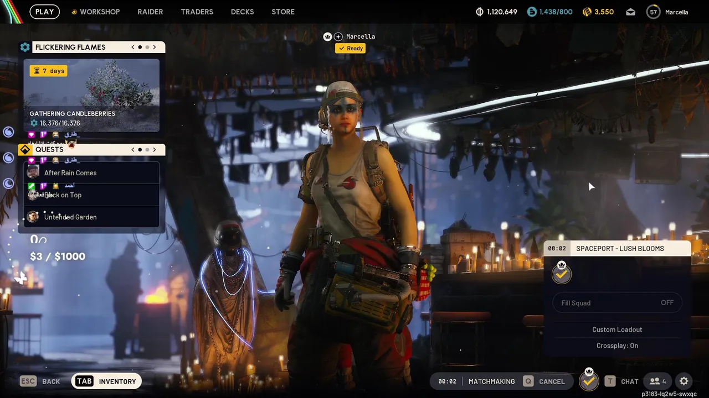Open the level 57 profile badge

pos(654,12)
